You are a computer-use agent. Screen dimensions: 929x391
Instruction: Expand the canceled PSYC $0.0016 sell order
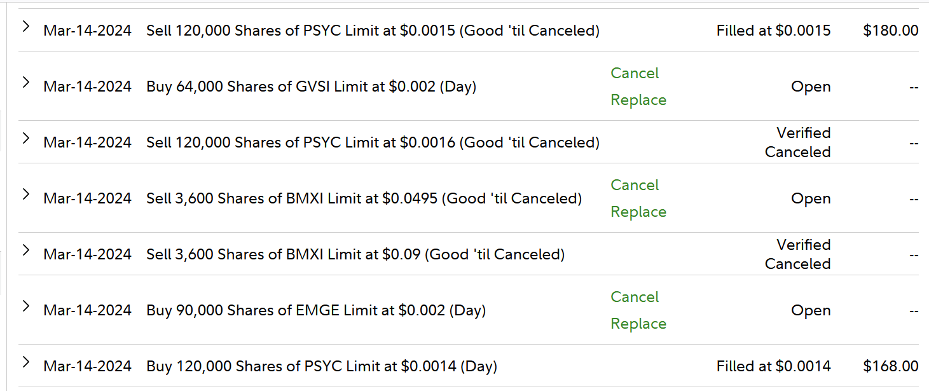pos(25,139)
